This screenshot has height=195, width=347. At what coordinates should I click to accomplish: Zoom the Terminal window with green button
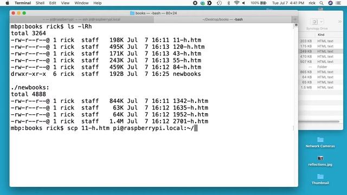[24, 13]
